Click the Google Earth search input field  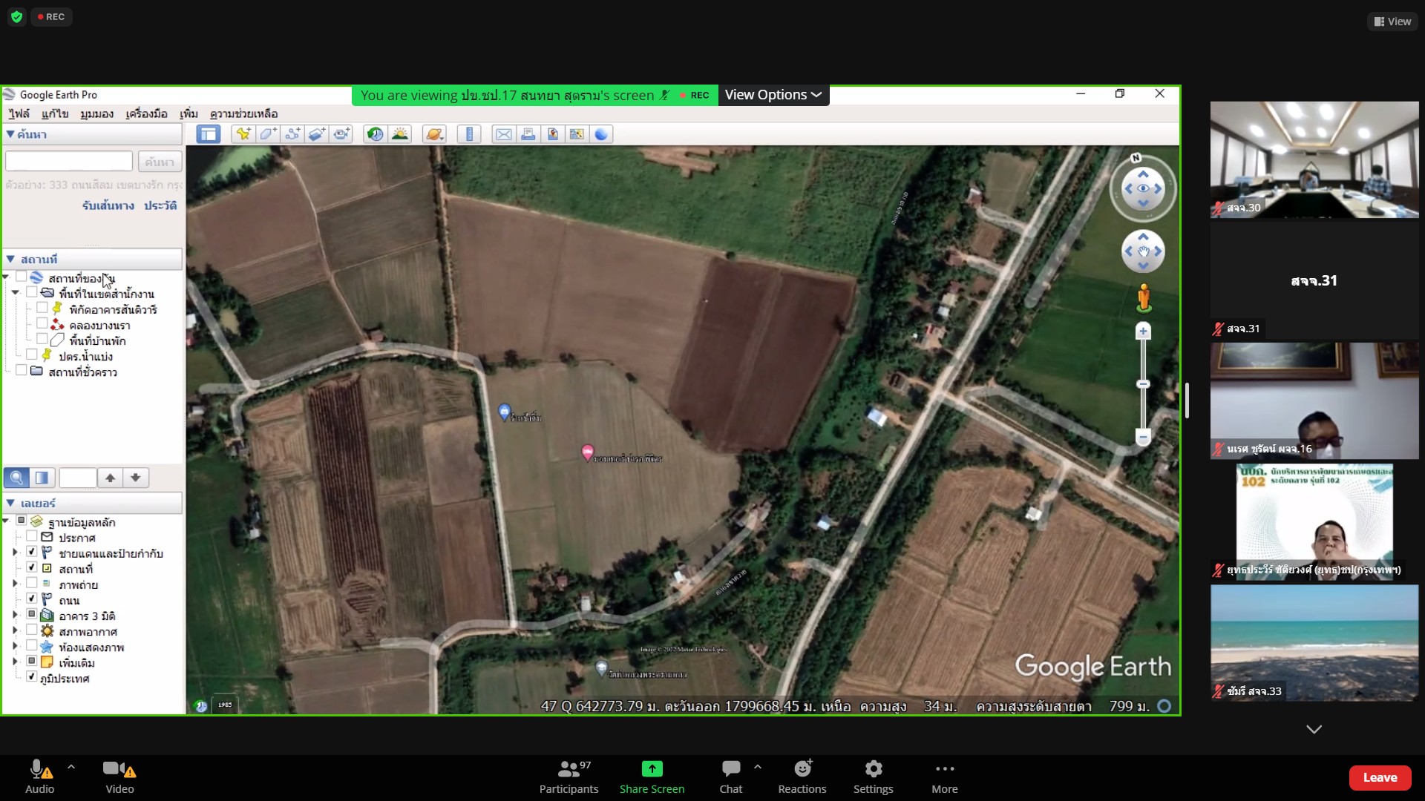pyautogui.click(x=69, y=161)
